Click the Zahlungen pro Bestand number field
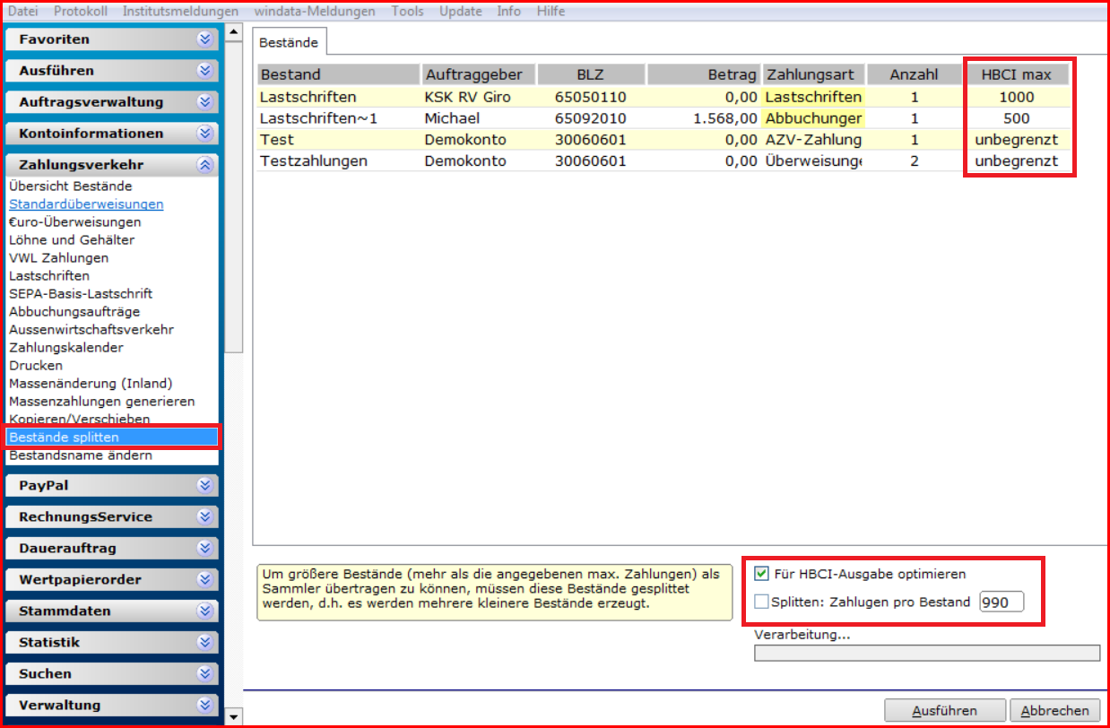Viewport: 1110px width, 728px height. tap(1002, 602)
